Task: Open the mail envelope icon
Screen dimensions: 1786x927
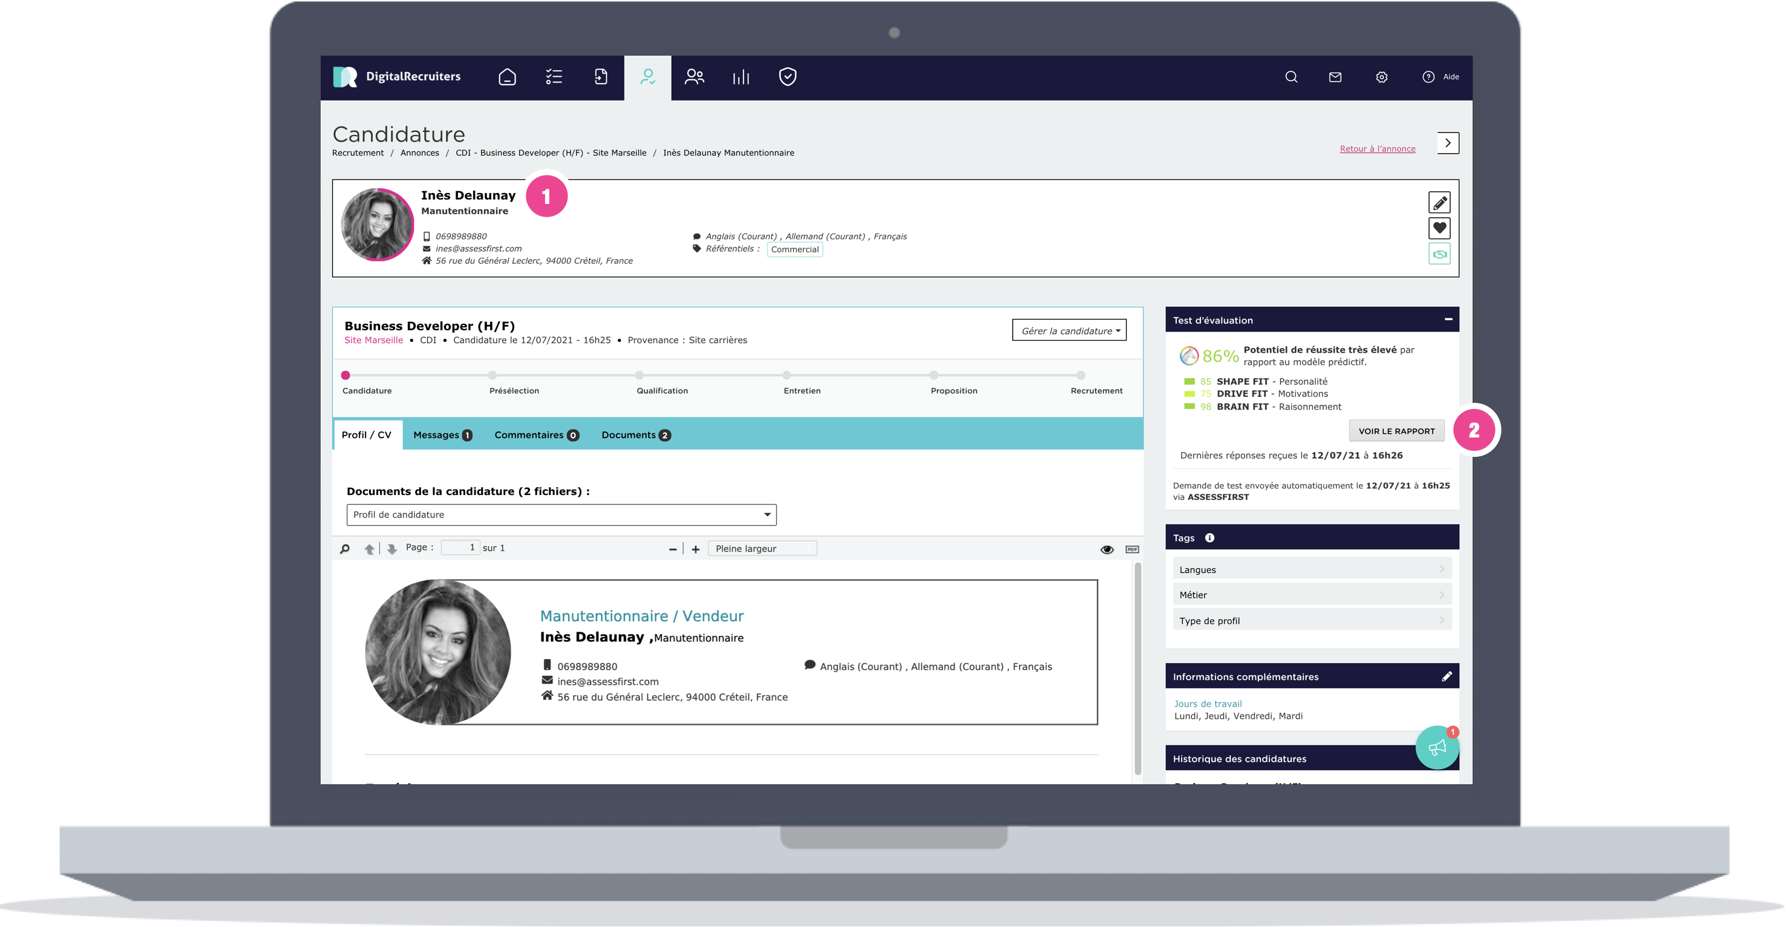Action: pos(1335,77)
